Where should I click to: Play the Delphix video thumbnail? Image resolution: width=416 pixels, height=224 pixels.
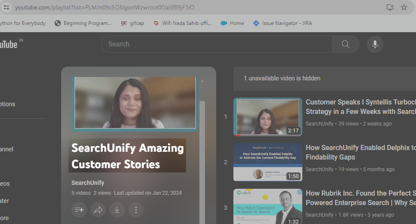(x=267, y=163)
